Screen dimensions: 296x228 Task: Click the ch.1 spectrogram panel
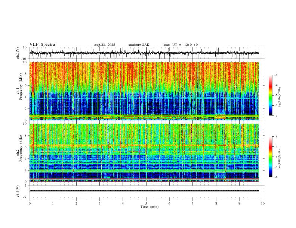pyautogui.click(x=144, y=91)
